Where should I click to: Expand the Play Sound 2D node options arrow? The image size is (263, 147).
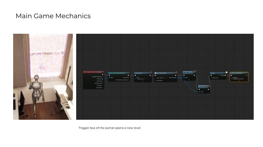[143, 81]
